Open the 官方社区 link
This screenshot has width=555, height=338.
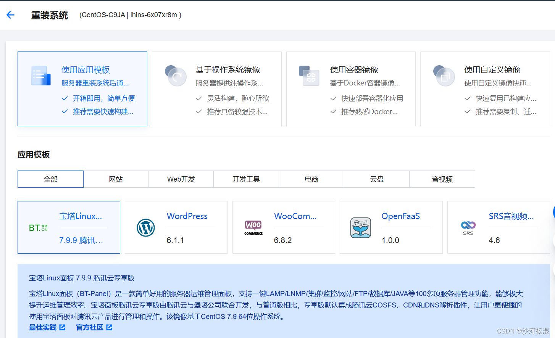pos(90,327)
